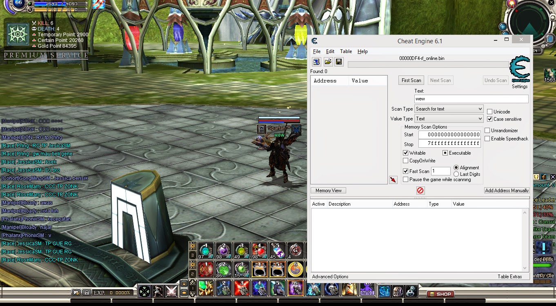Use hotbar row 3 slot 4 red potion
This screenshot has height=306, width=556.
[259, 251]
